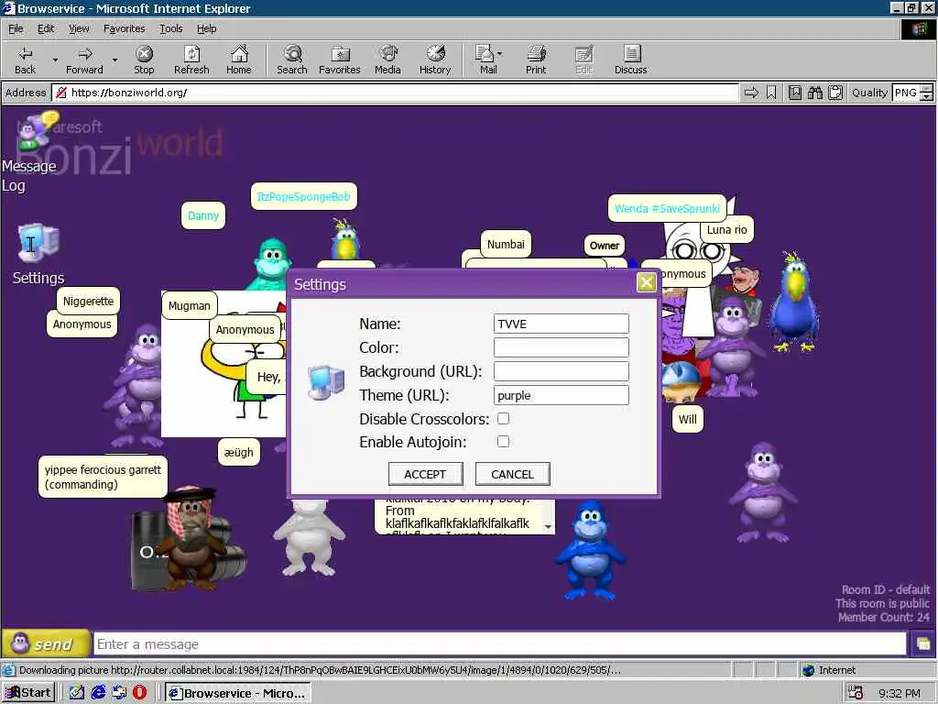Launch Internet Explorer from quick launch

98,693
